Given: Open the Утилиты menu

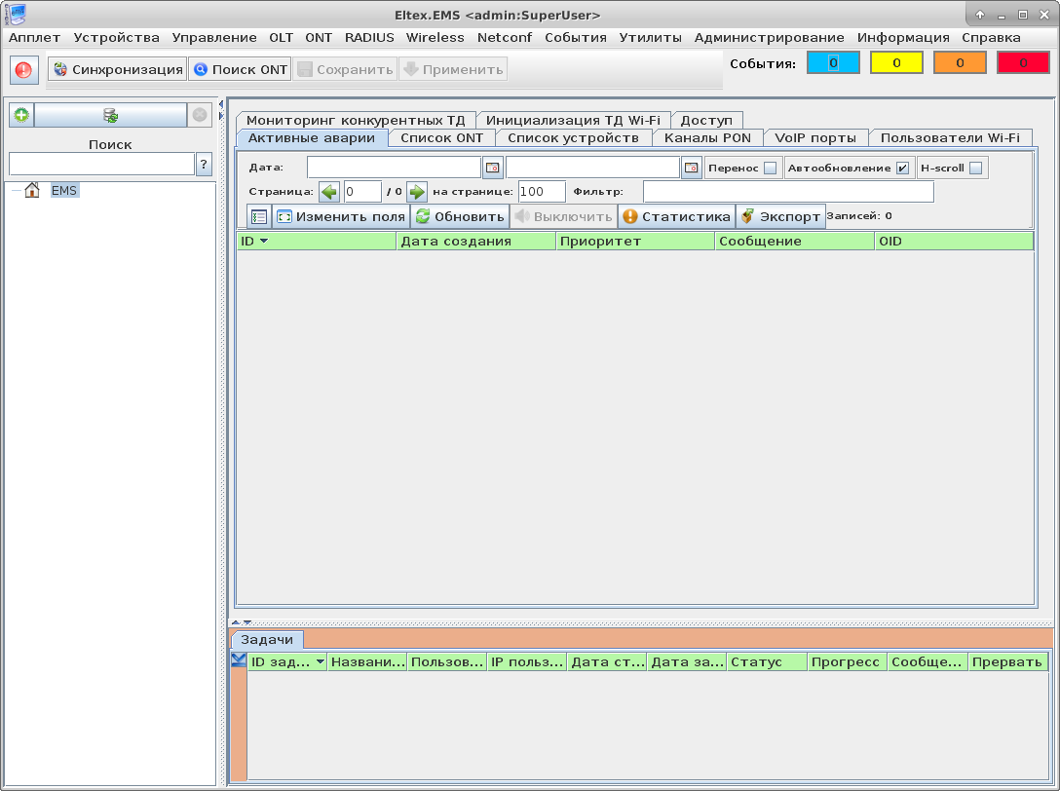Looking at the screenshot, I should point(651,38).
